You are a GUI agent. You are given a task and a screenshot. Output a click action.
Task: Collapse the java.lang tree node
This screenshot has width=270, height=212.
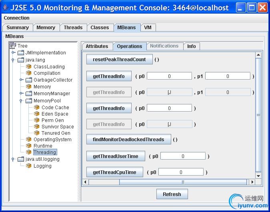13,60
